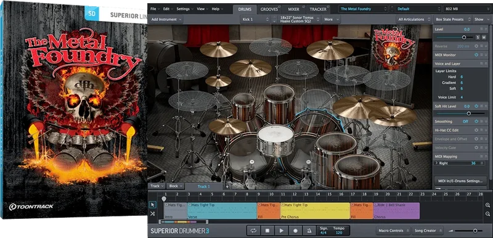Open the Help menu
493x238 pixels.
(217, 9)
